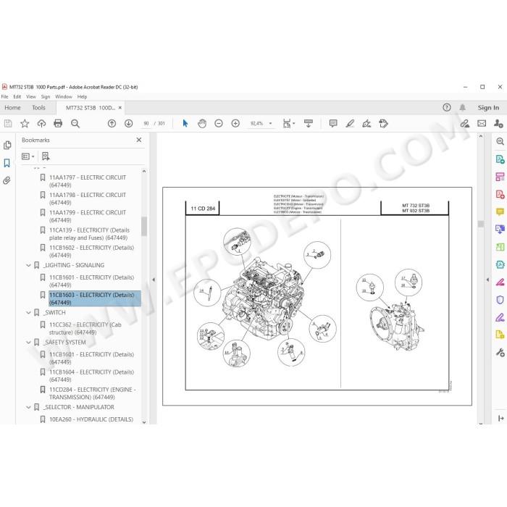Open the Attachments pane paperclip
Image resolution: width=507 pixels, height=507 pixels.
coord(7,180)
